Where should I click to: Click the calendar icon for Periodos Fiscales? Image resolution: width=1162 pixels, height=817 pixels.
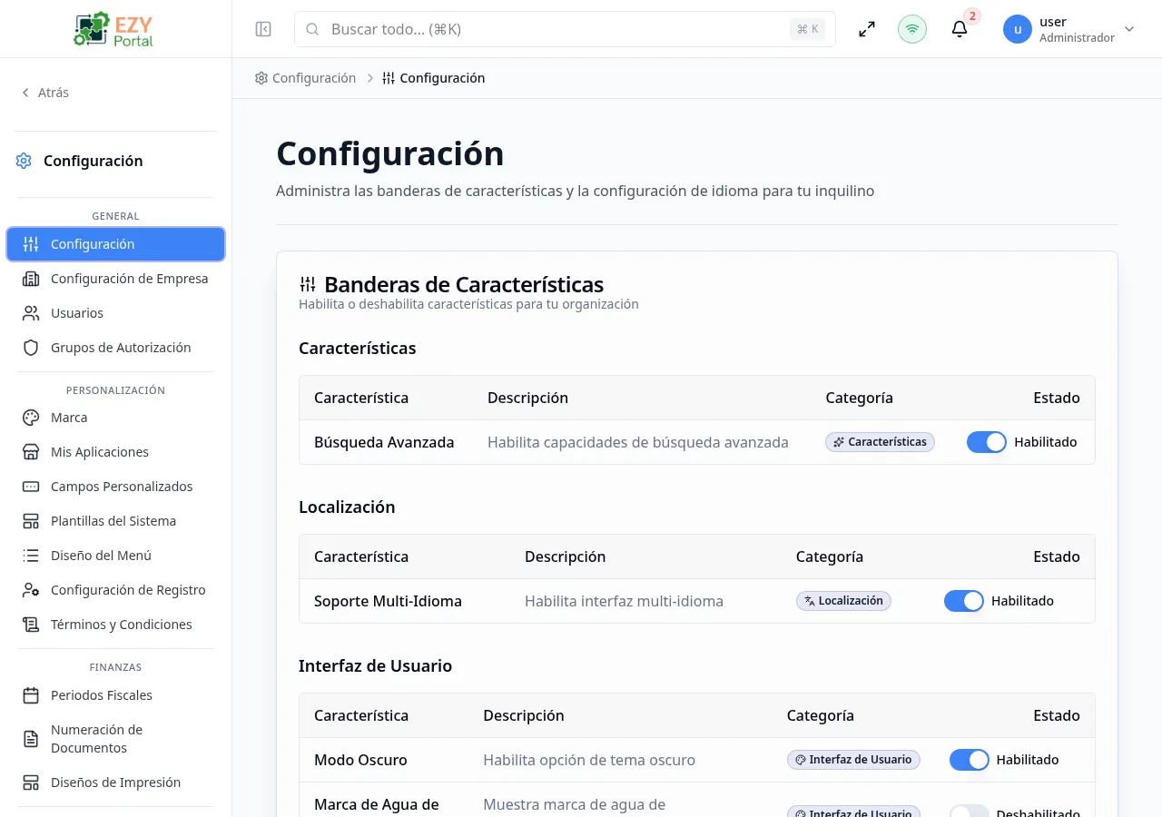(x=31, y=695)
